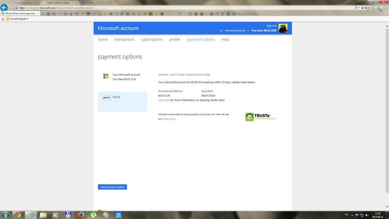The image size is (389, 219).
Task: Open the Tools gear icon
Action: (x=386, y=8)
